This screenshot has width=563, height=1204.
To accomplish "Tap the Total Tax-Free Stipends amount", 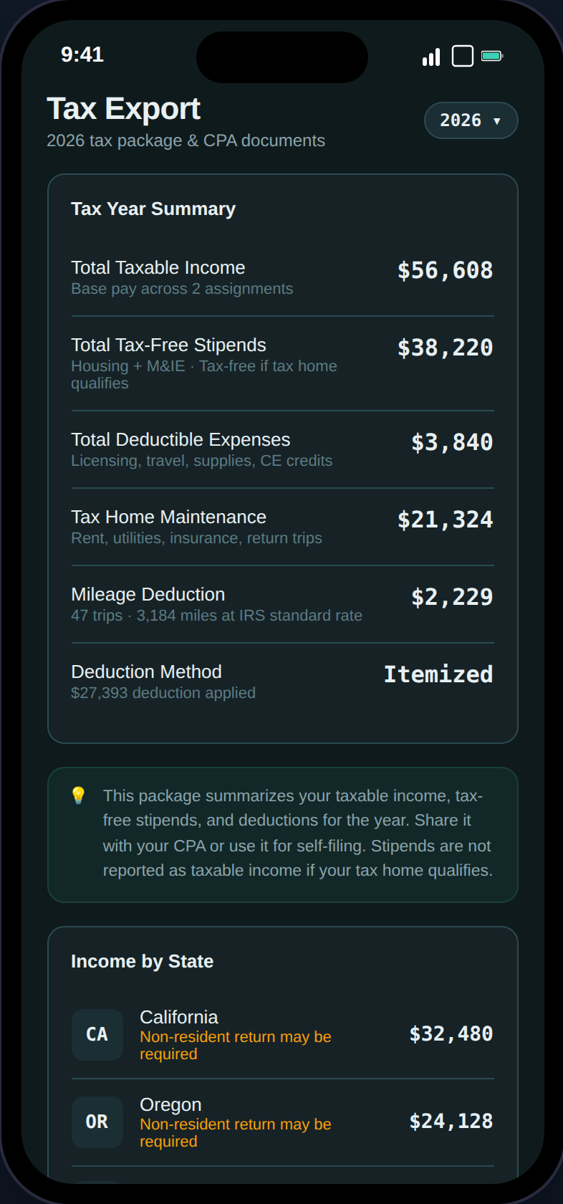I will (x=445, y=347).
